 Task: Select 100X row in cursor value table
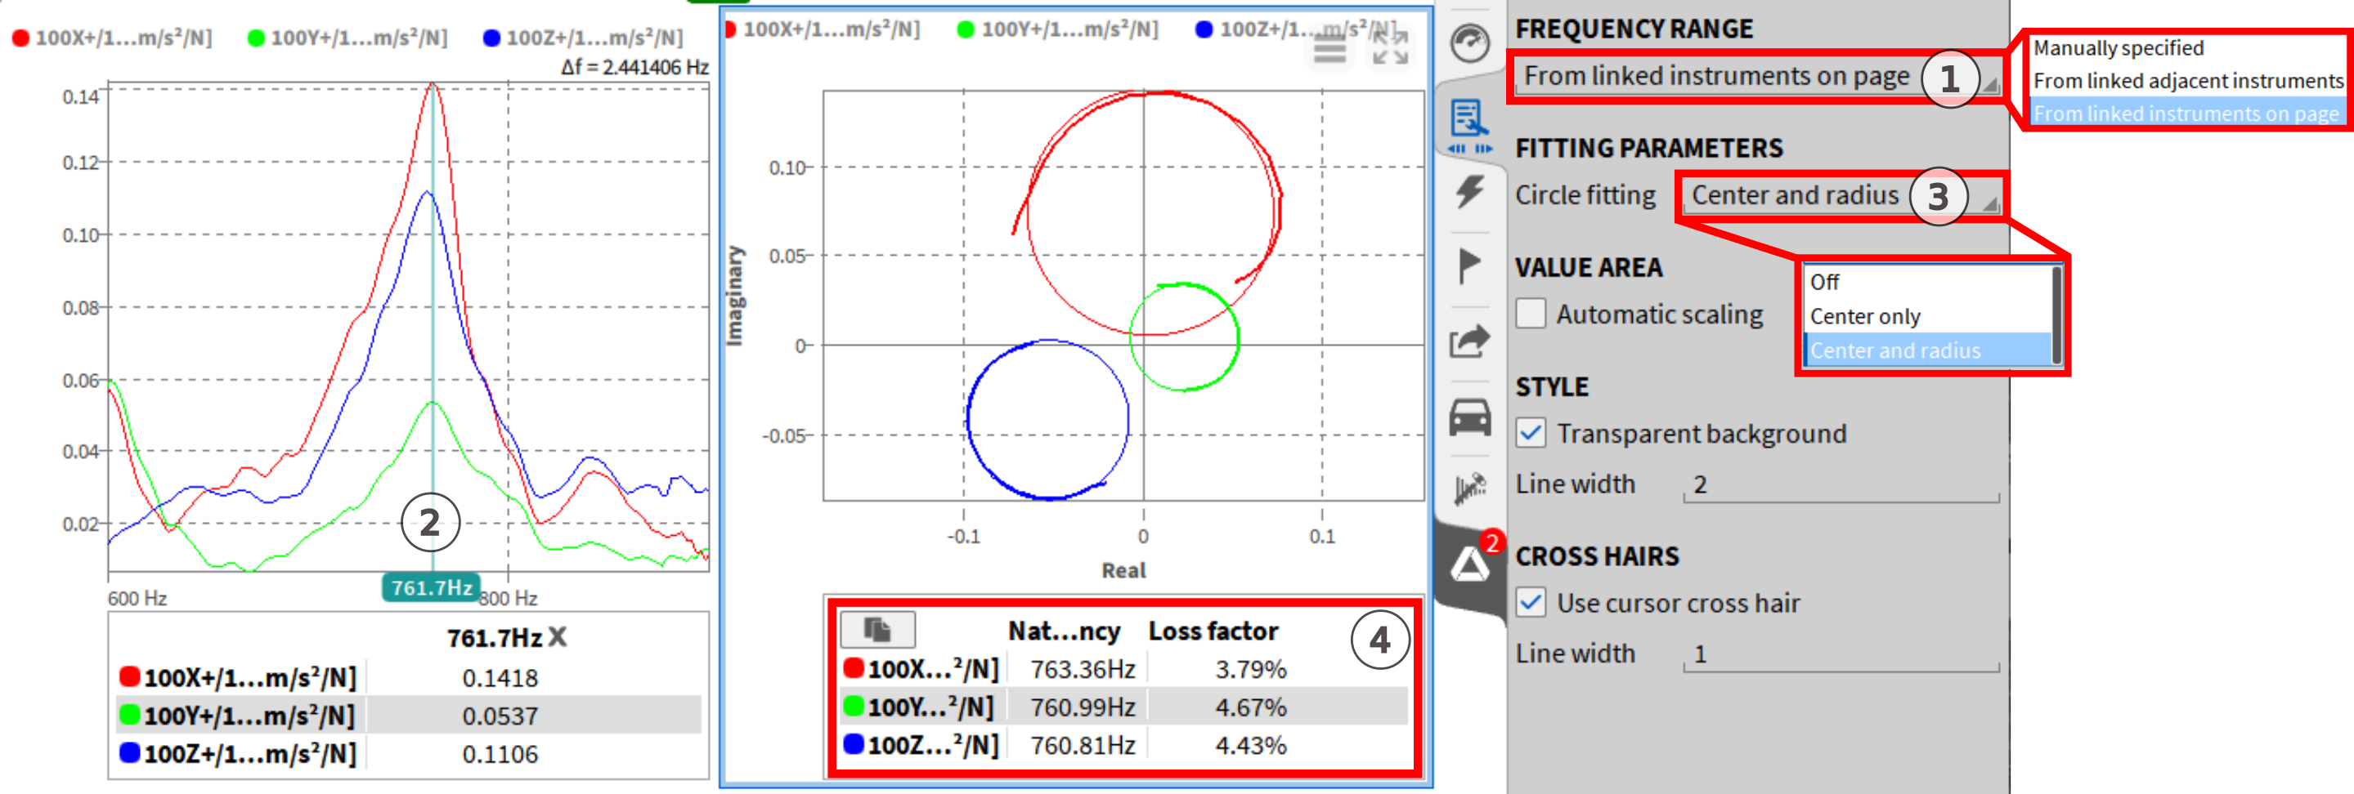click(x=409, y=677)
